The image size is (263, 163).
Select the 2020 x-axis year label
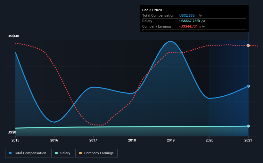pos(210,140)
